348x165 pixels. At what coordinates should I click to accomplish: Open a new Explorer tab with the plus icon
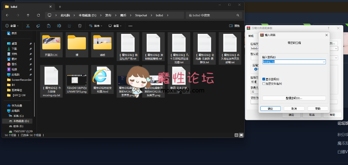(60, 7)
